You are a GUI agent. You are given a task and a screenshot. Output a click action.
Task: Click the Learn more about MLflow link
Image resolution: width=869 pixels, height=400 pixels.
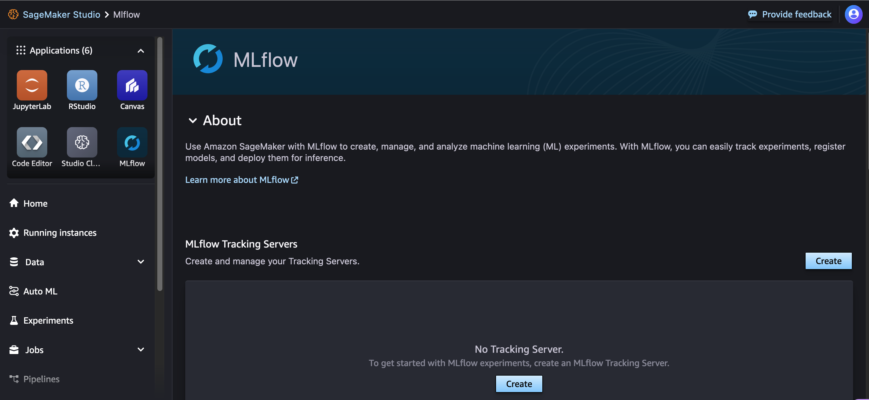241,180
